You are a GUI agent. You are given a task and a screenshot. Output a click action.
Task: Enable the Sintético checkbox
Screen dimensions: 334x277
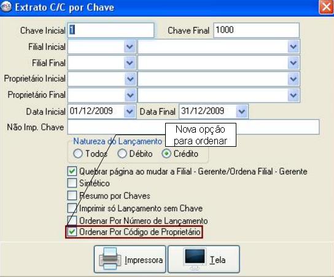[x=72, y=183]
